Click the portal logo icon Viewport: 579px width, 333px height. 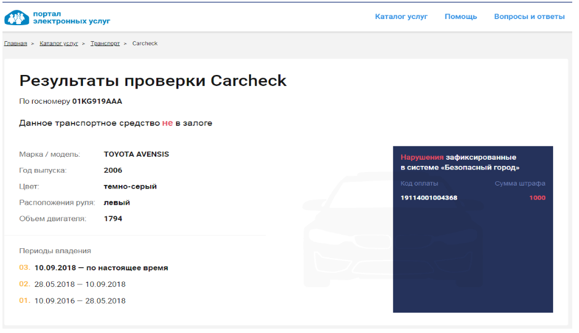(16, 17)
